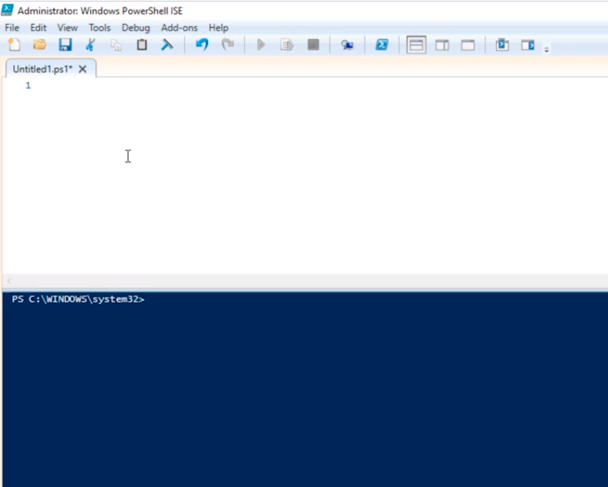
Task: Open the Debug menu
Action: (135, 28)
